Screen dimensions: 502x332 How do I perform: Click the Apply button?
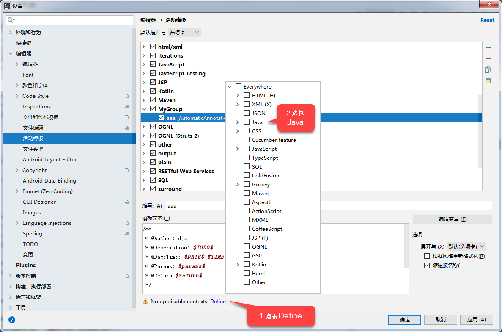click(476, 319)
